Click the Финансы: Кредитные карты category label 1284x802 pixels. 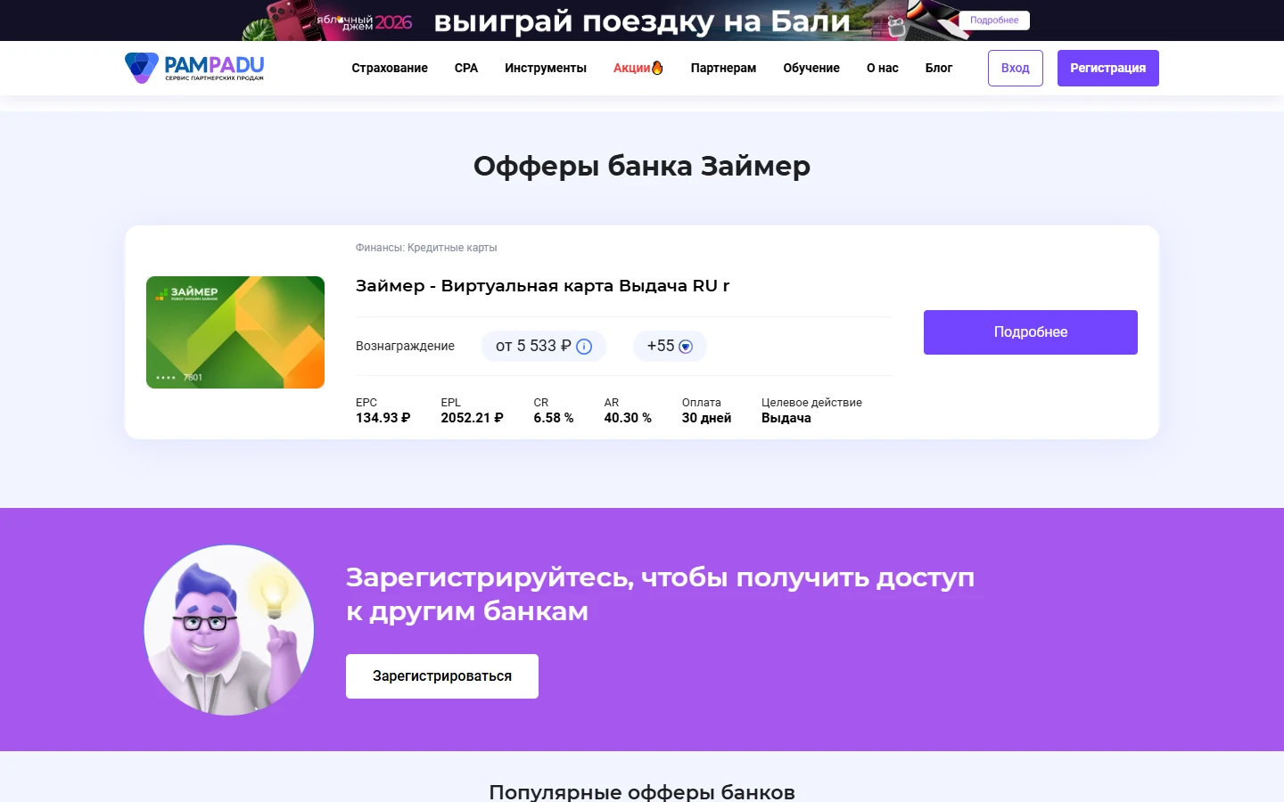(426, 248)
